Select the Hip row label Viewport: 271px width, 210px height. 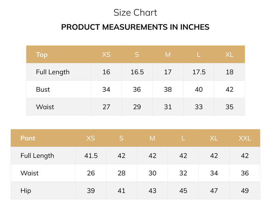26,191
